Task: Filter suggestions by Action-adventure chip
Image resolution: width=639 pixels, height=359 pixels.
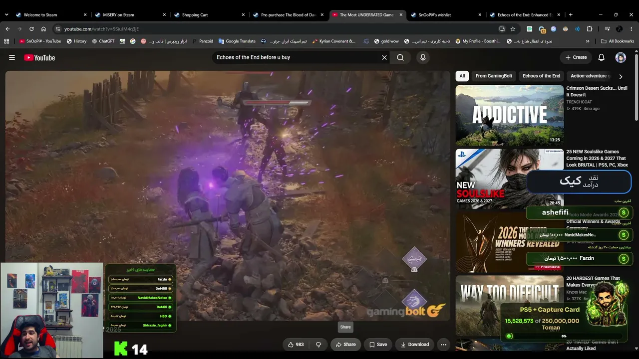Action: pyautogui.click(x=590, y=76)
